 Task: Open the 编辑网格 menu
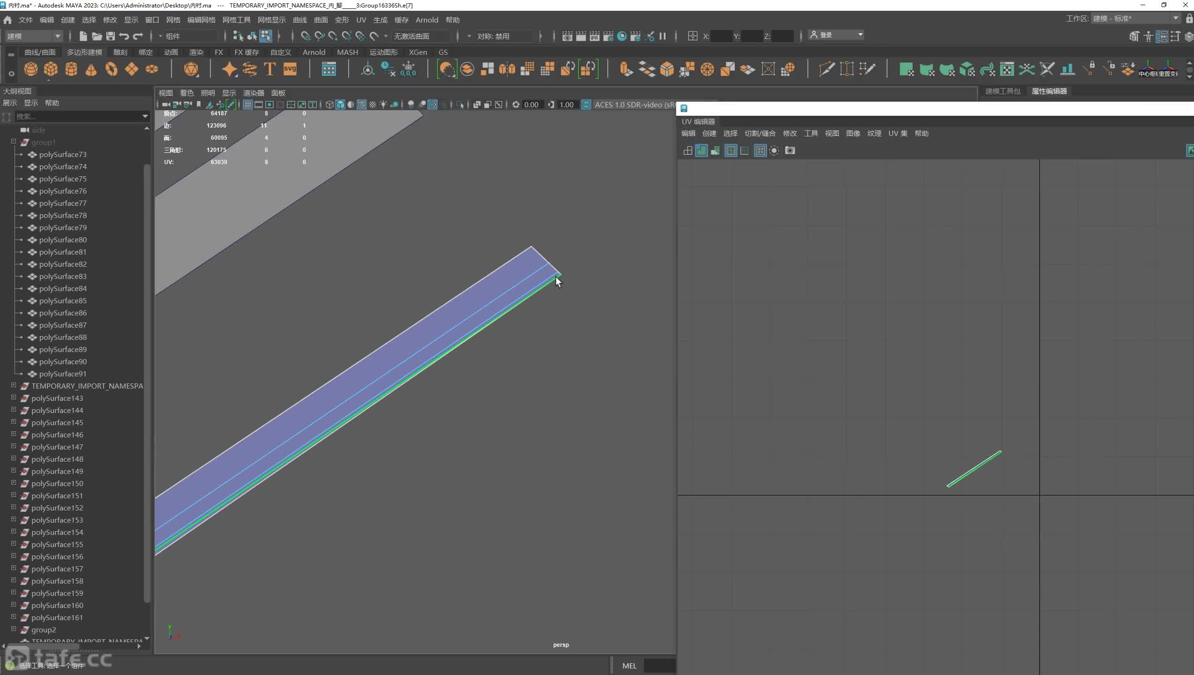tap(201, 20)
